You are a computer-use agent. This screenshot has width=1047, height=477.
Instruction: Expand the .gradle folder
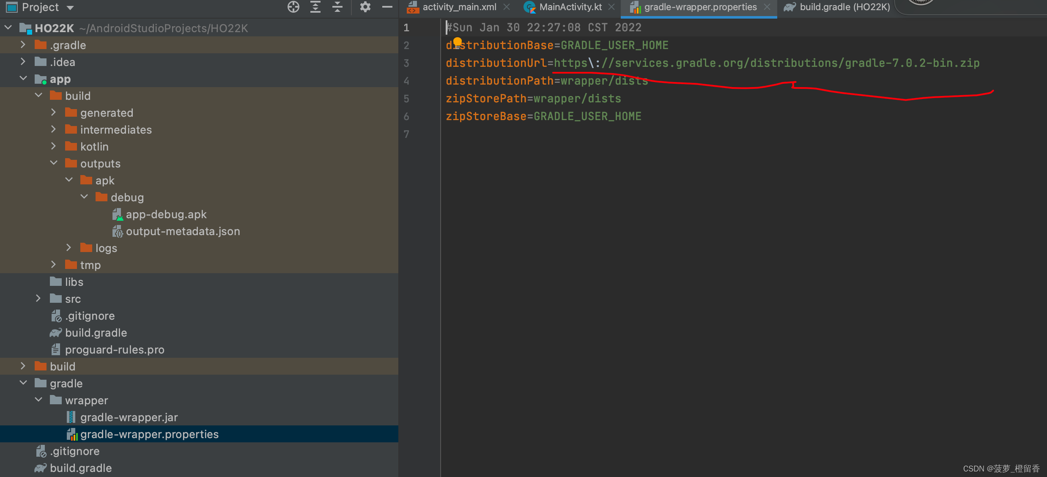coord(23,45)
